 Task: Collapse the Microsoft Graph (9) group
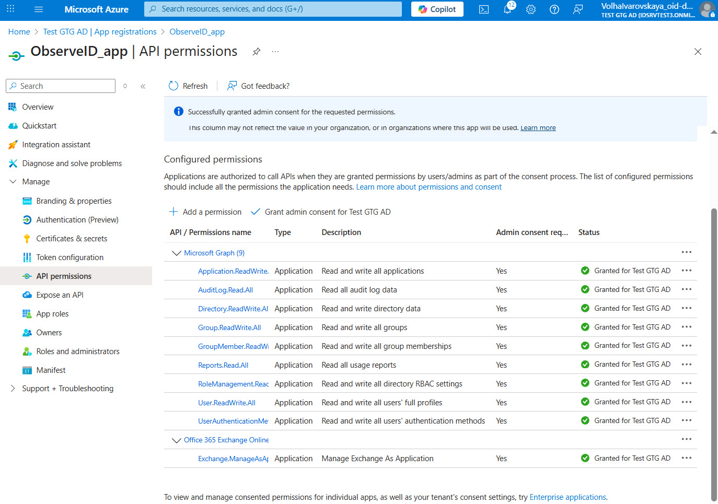click(x=176, y=253)
